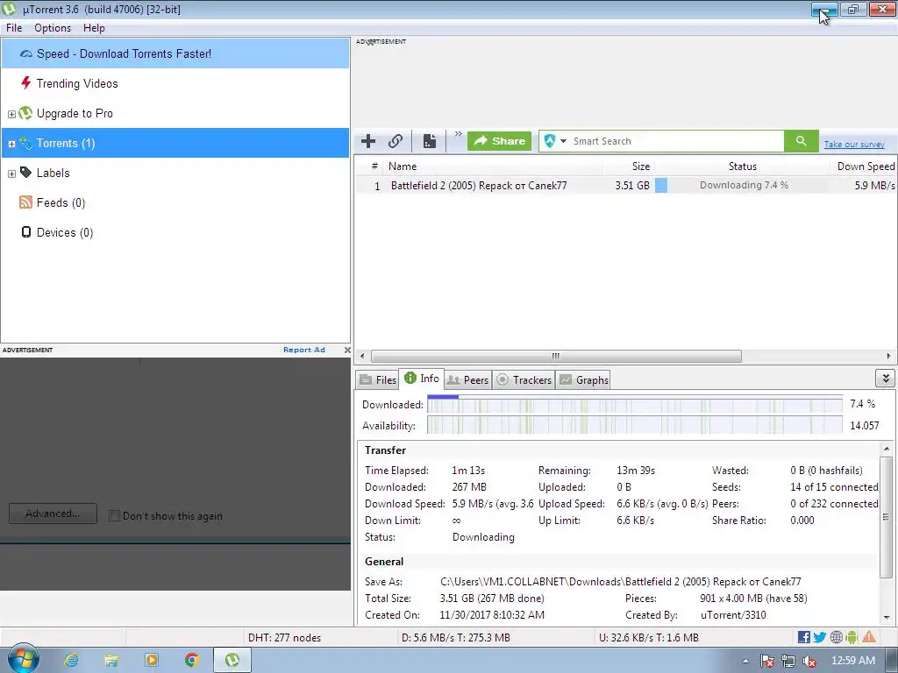Click the Trending Videos lightning icon
The image size is (898, 673).
click(25, 83)
